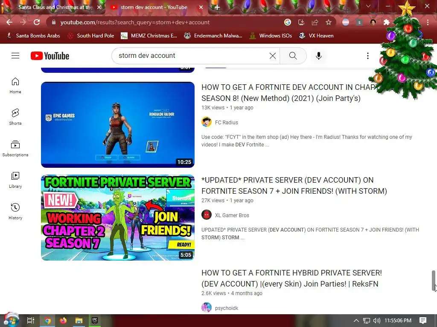
Task: Open Task View on taskbar
Action: coord(31,321)
